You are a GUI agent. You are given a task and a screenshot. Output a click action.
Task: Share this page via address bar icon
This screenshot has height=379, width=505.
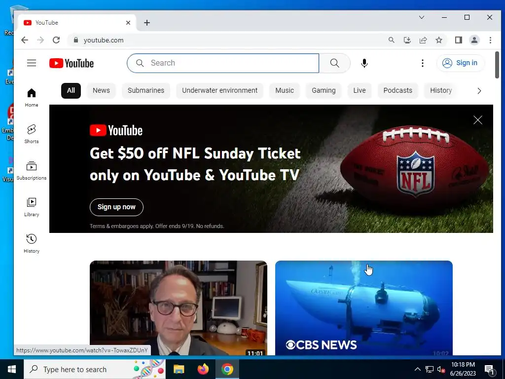point(423,40)
